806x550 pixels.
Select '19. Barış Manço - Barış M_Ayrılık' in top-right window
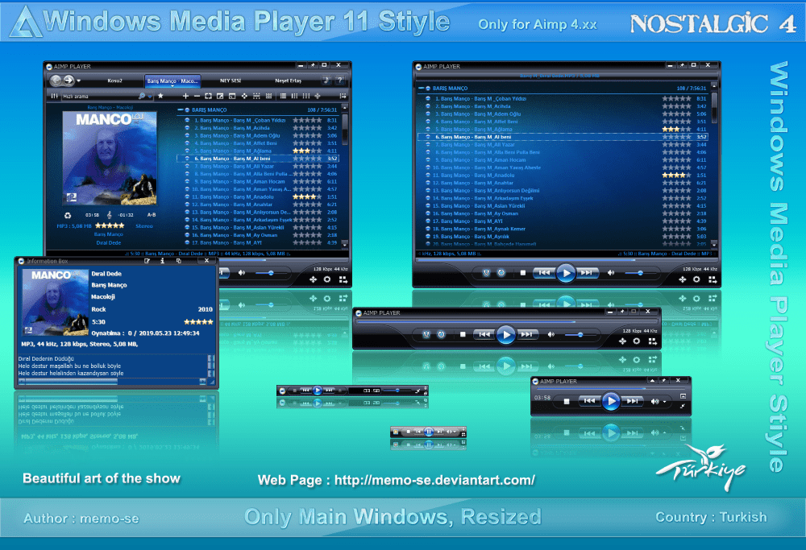[x=563, y=237]
